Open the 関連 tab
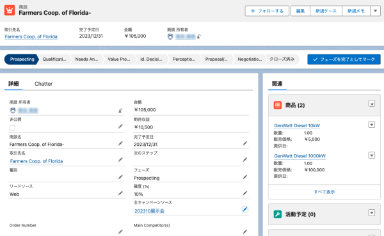The image size is (384, 236). [x=277, y=84]
